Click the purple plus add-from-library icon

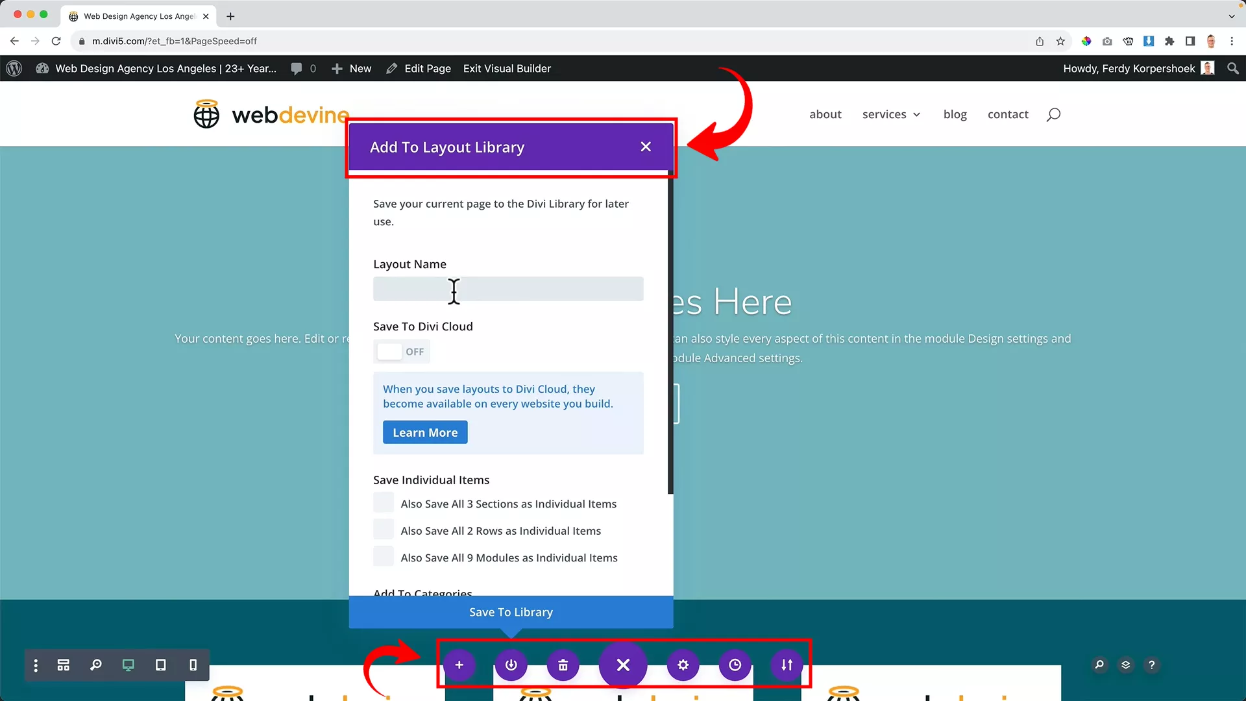[459, 665]
